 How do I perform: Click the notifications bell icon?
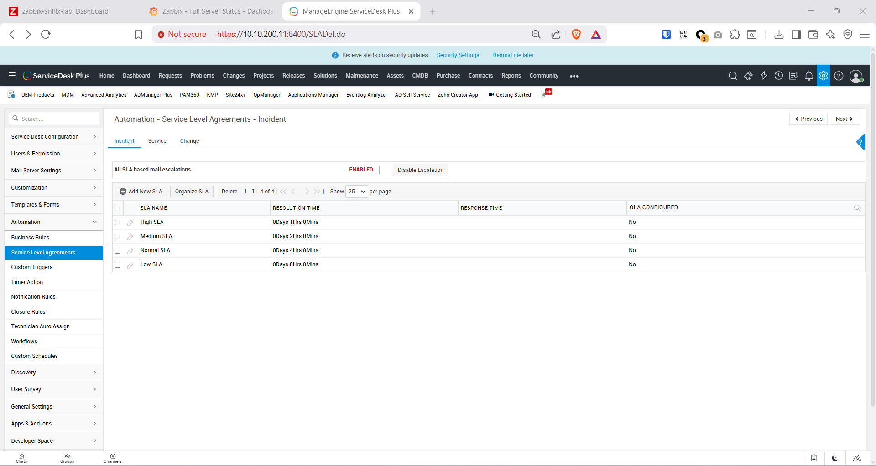point(808,76)
